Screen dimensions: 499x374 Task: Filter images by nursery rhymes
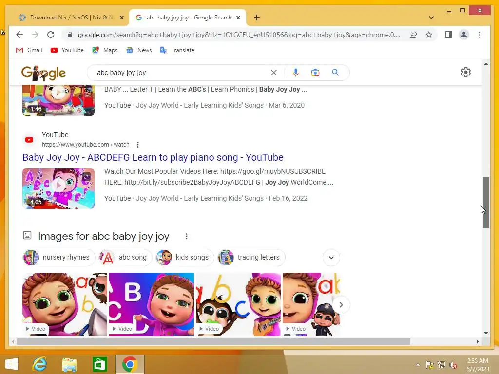(x=59, y=257)
